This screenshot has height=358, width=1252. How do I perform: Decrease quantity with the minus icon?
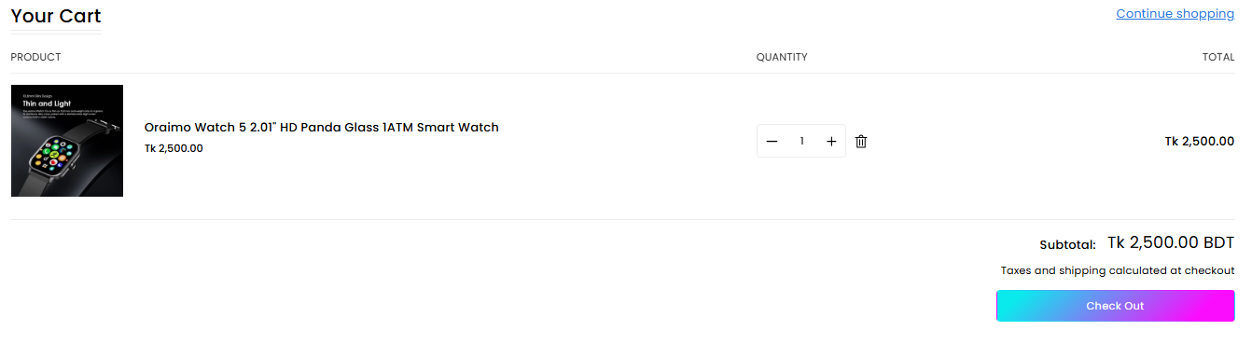[772, 142]
